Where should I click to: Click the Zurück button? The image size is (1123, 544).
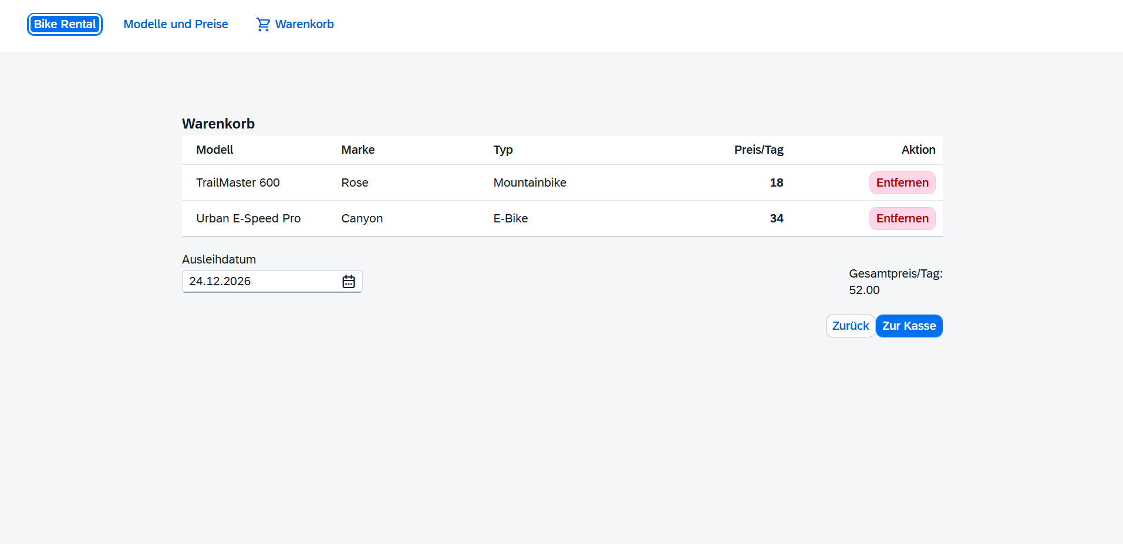pyautogui.click(x=850, y=326)
